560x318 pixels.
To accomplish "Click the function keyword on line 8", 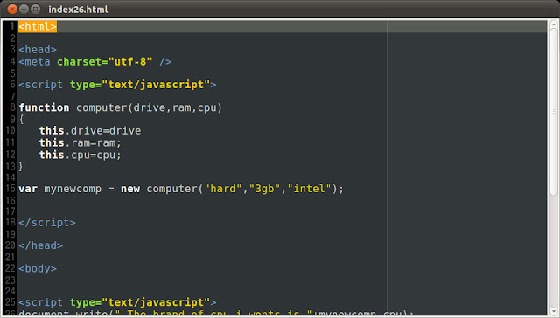I will point(44,107).
